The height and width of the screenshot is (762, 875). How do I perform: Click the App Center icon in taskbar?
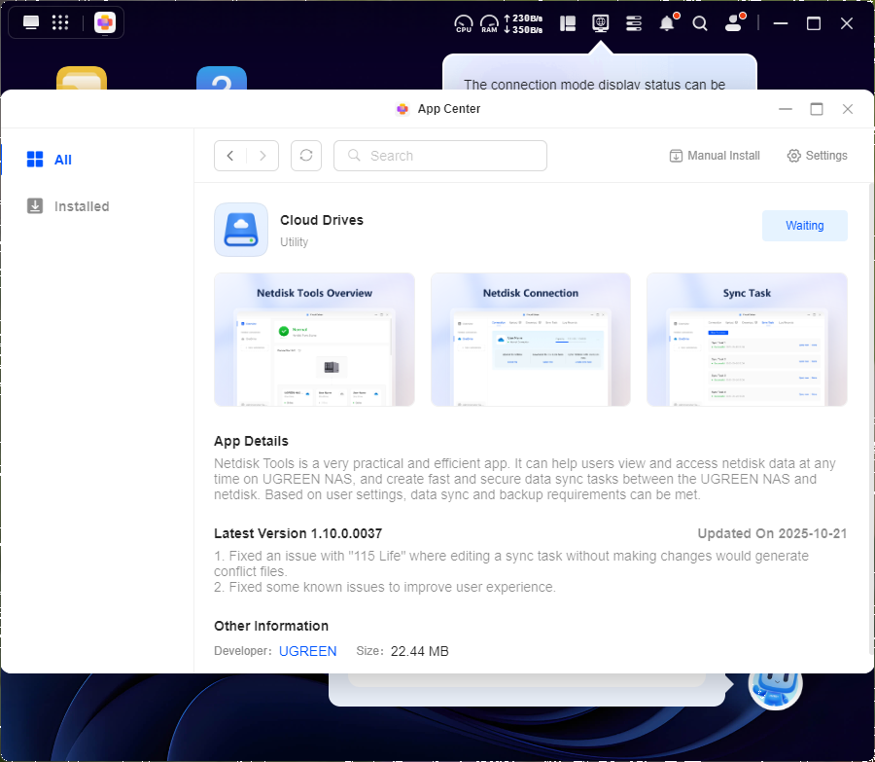tap(105, 22)
